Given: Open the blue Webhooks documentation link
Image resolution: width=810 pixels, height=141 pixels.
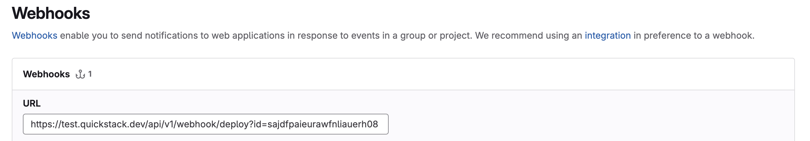Looking at the screenshot, I should (x=35, y=35).
